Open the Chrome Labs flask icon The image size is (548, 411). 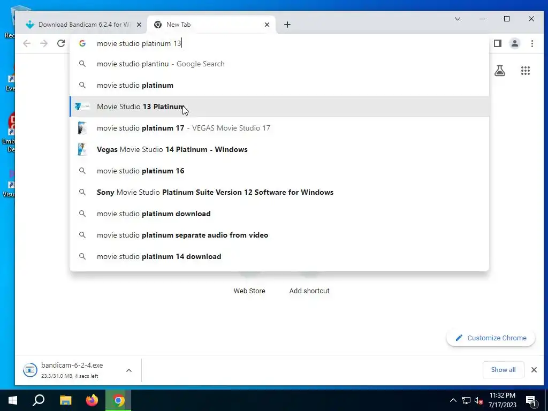(500, 71)
